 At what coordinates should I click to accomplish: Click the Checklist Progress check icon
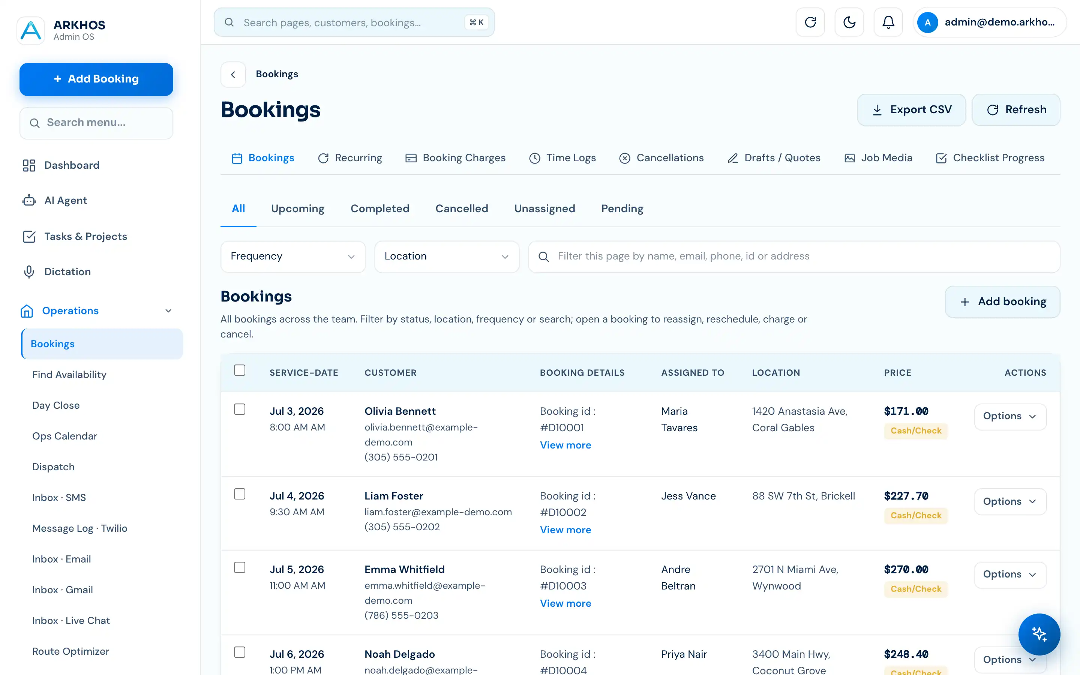tap(941, 158)
